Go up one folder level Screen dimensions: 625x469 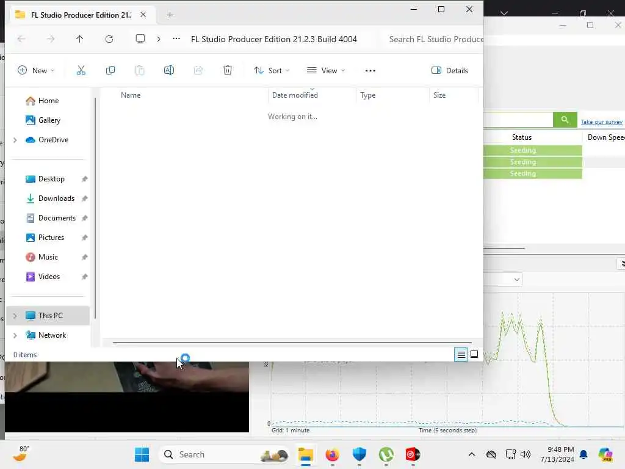(x=80, y=39)
